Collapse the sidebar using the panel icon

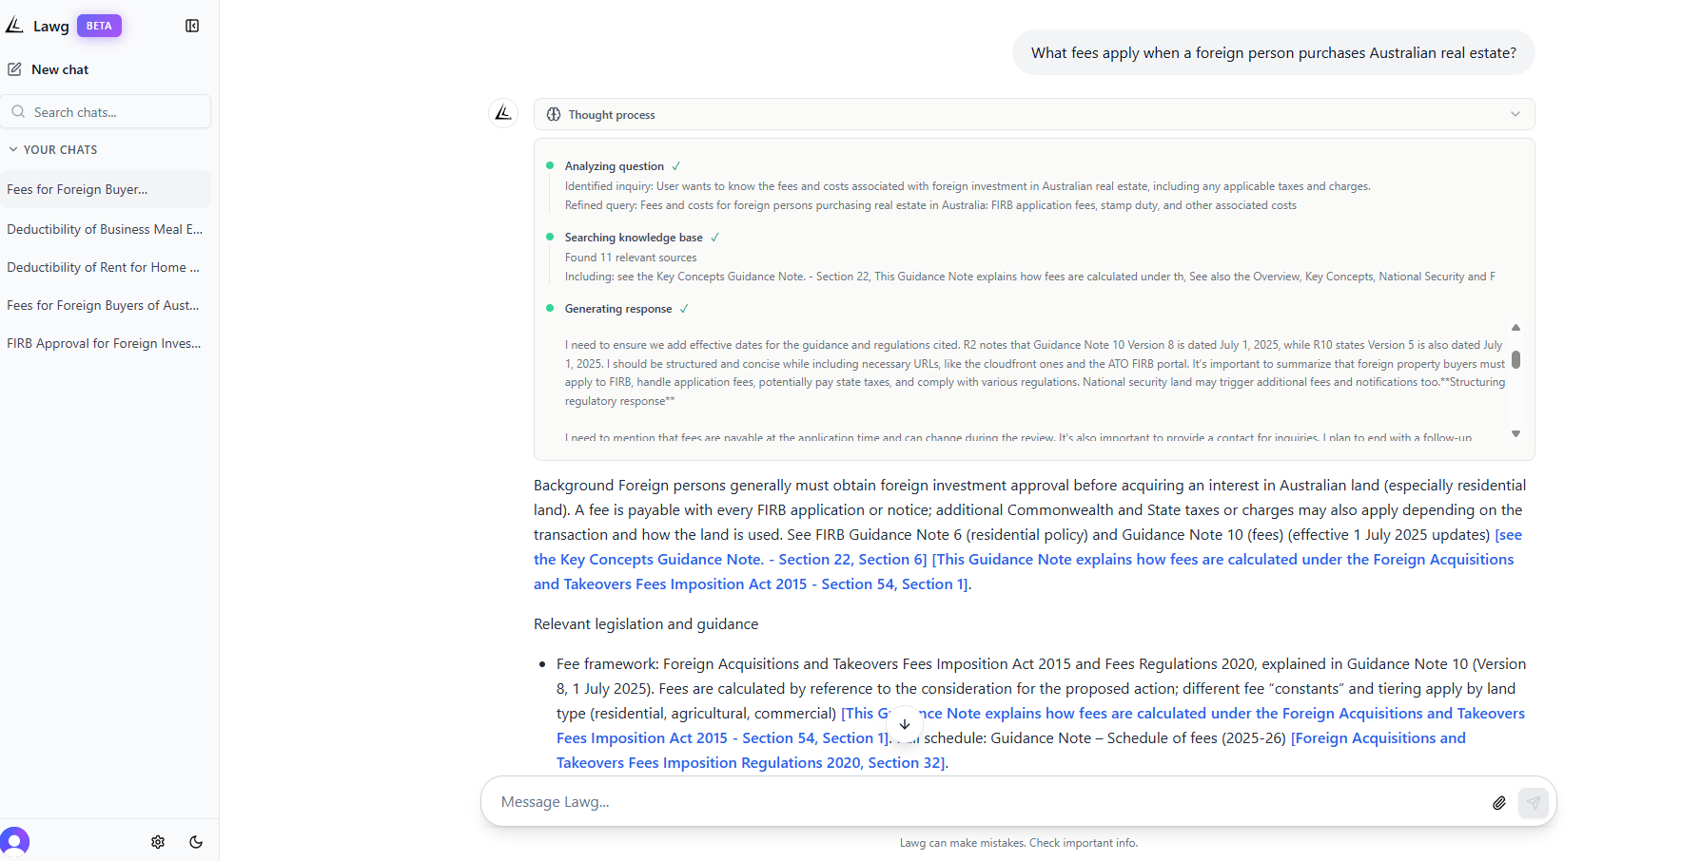point(192,26)
